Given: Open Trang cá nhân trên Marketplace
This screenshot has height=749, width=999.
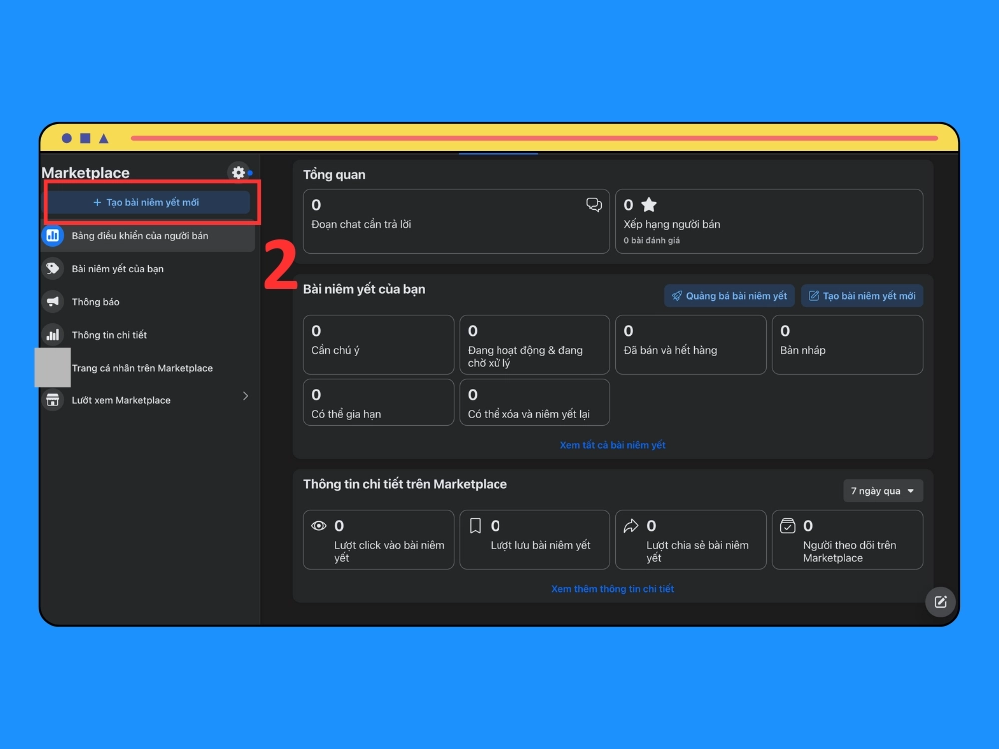Looking at the screenshot, I should pos(148,368).
